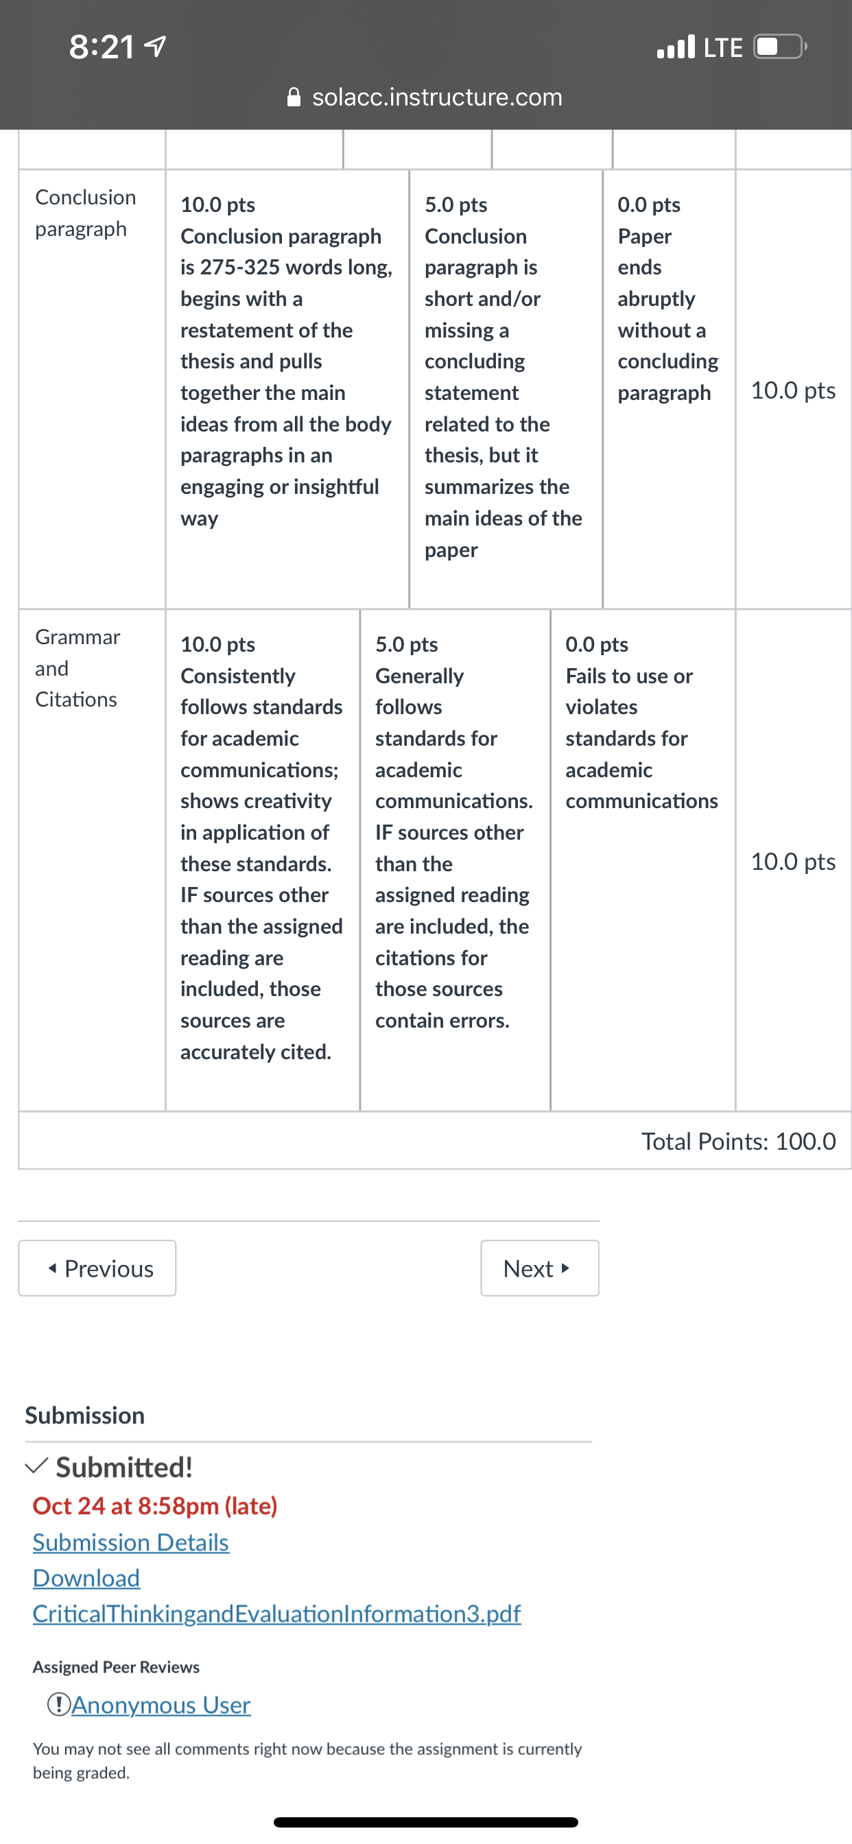Click the Submitted checkmark icon

(x=37, y=1467)
